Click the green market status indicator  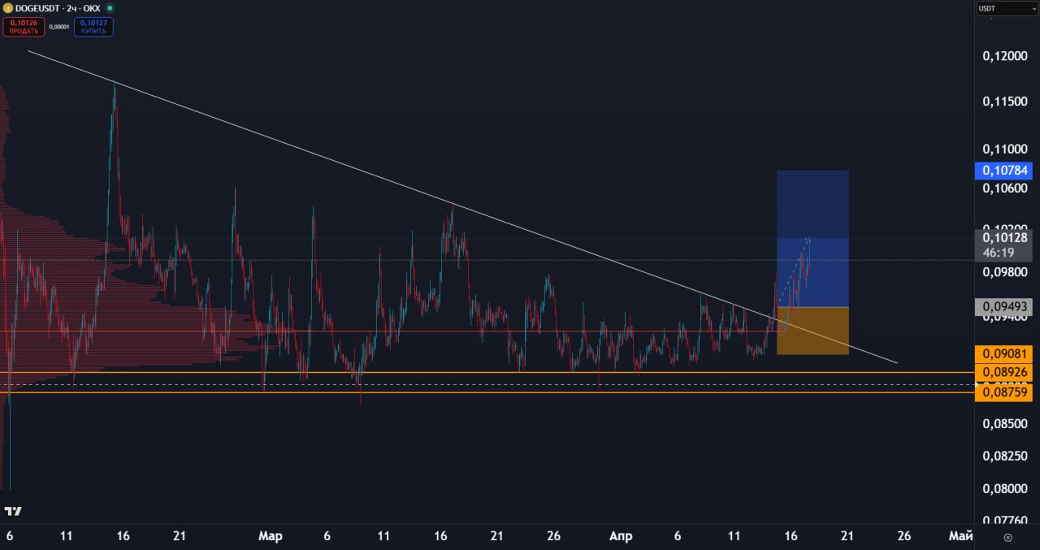[x=110, y=7]
